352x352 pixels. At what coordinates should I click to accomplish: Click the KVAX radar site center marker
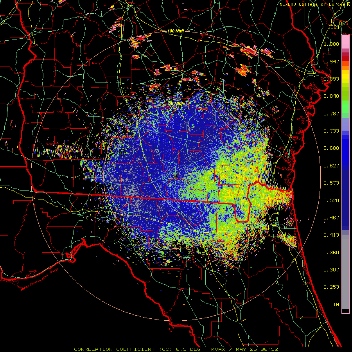click(176, 176)
